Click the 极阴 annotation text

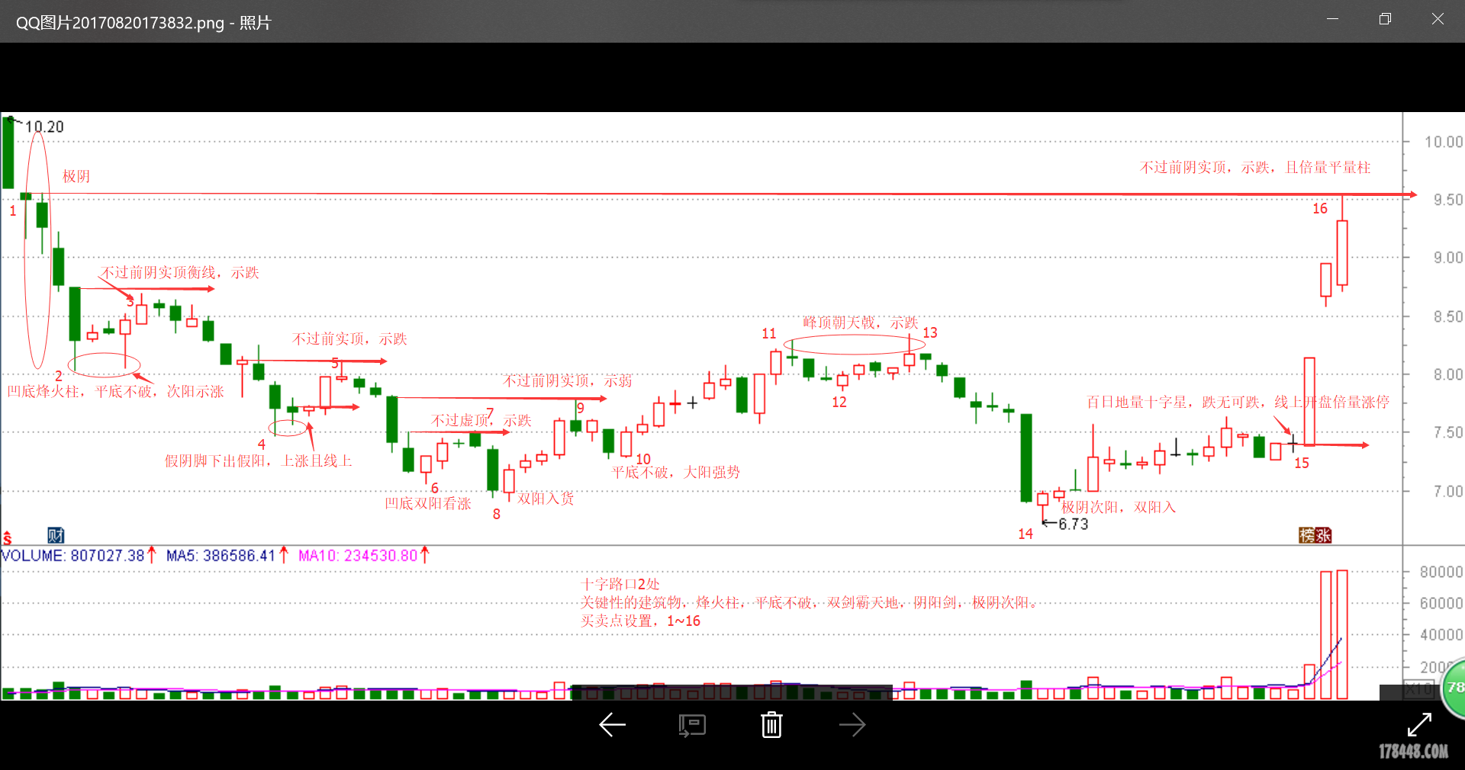[76, 176]
